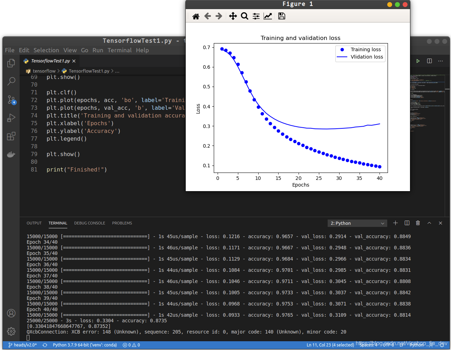This screenshot has height=350, width=451.
Task: Click line 71 plt.clf() in editor
Action: [x=62, y=93]
